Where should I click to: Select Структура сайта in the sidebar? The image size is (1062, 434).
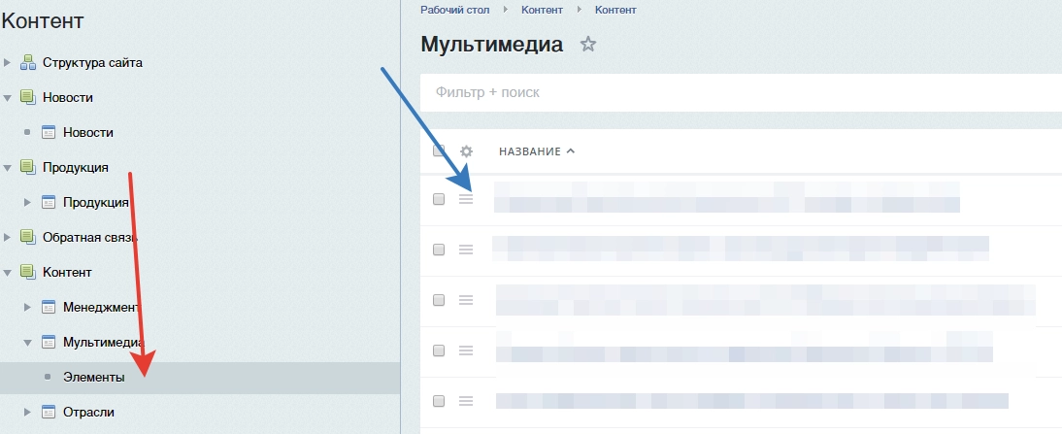pyautogui.click(x=93, y=63)
